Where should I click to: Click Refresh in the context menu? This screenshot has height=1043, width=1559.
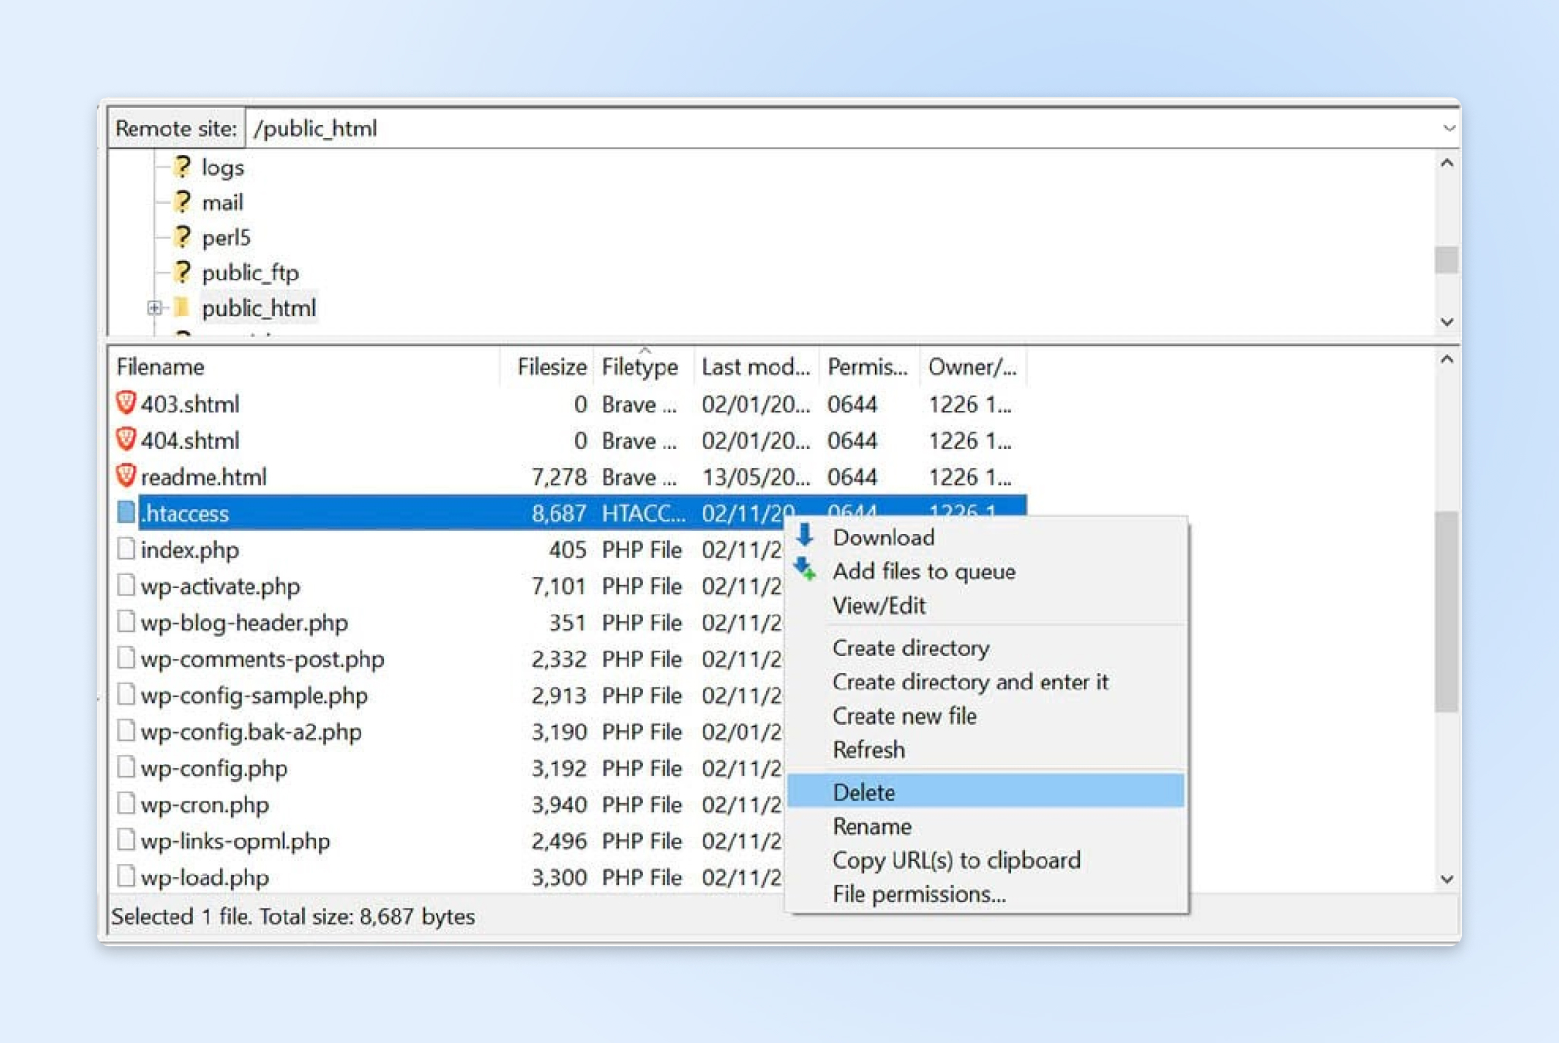(x=868, y=749)
